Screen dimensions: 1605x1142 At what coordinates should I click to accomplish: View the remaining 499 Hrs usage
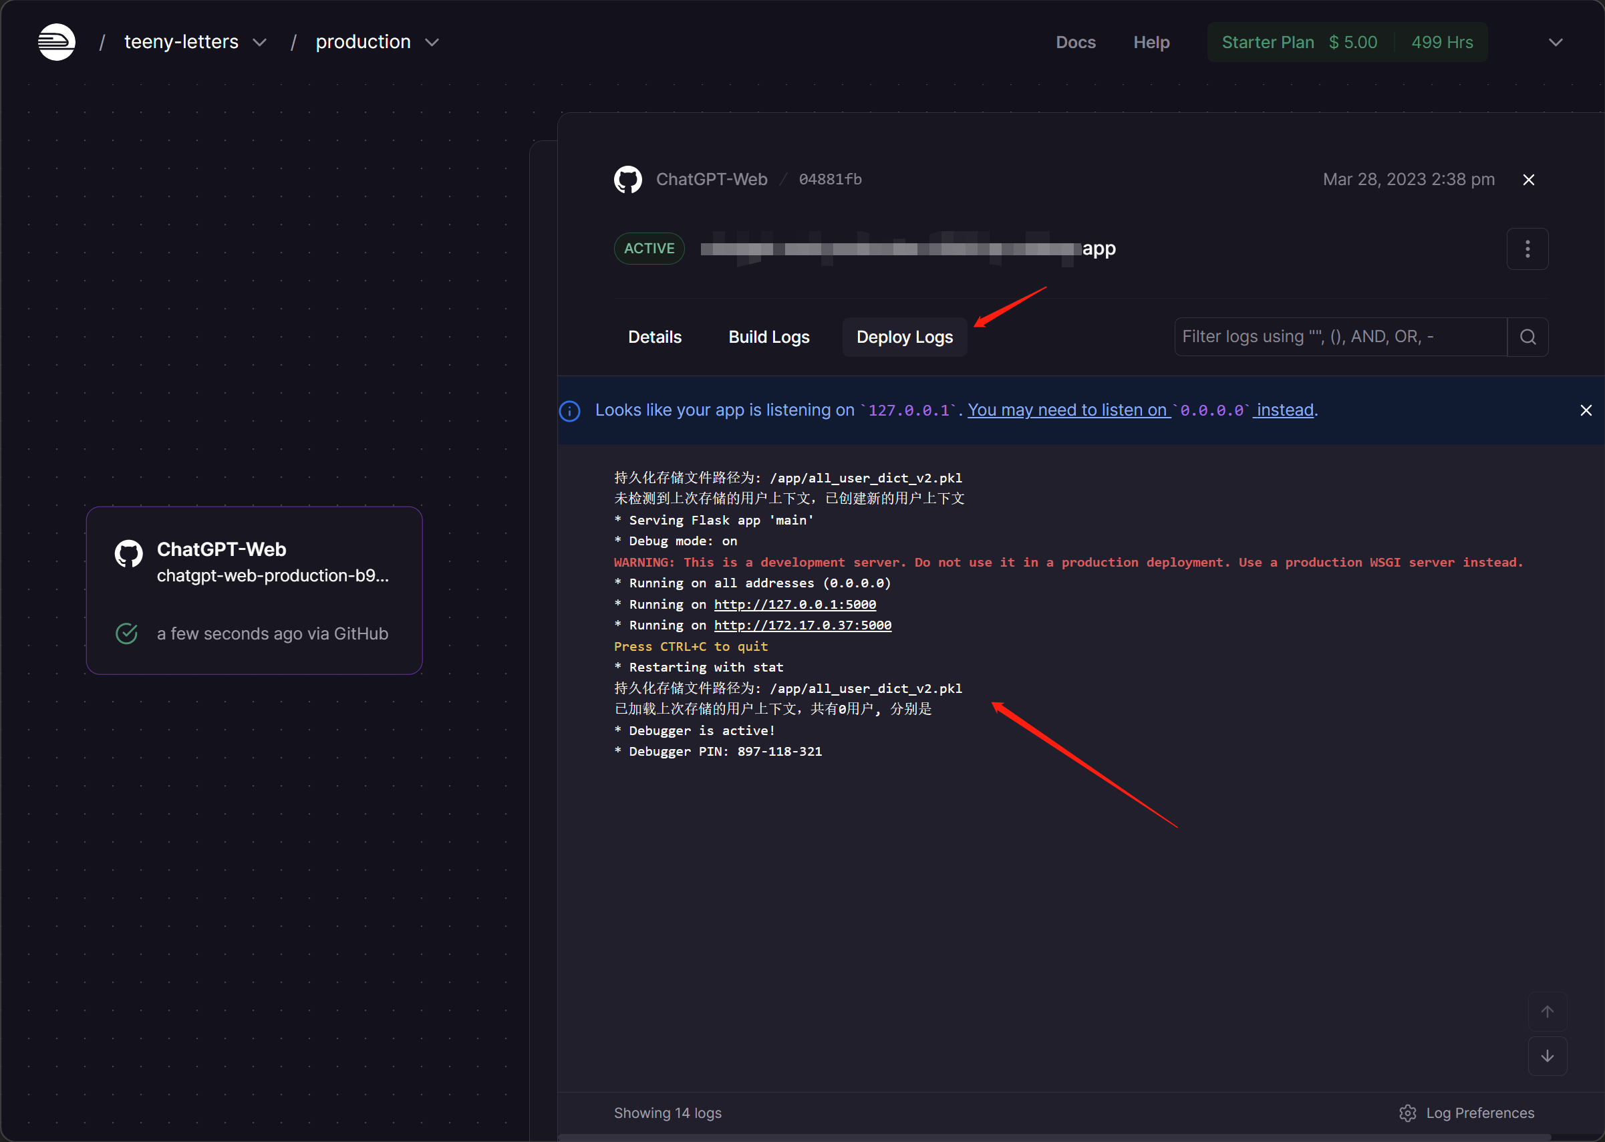pos(1442,42)
